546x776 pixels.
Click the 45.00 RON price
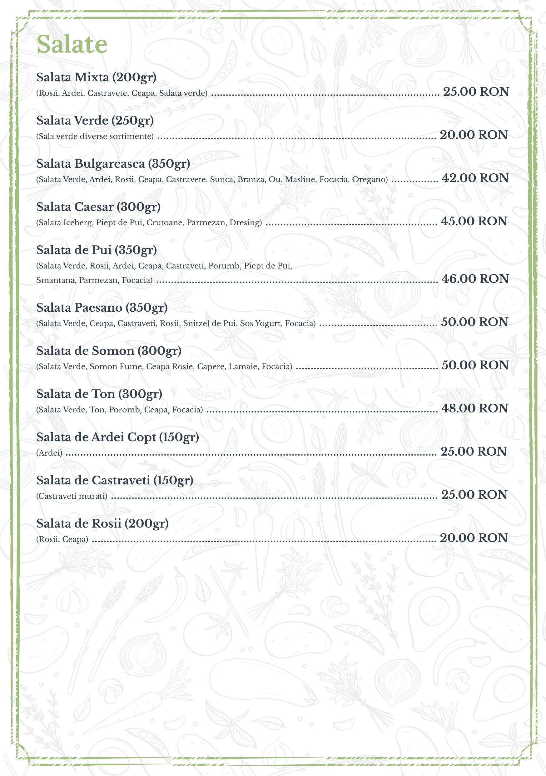coord(474,221)
